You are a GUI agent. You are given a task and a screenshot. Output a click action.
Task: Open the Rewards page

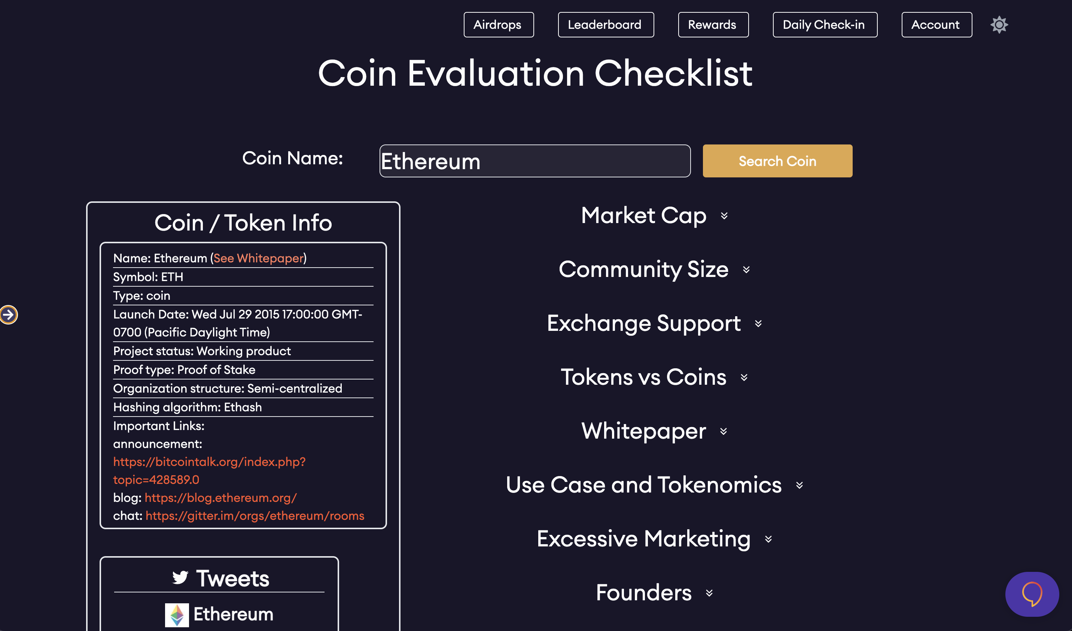pos(713,25)
